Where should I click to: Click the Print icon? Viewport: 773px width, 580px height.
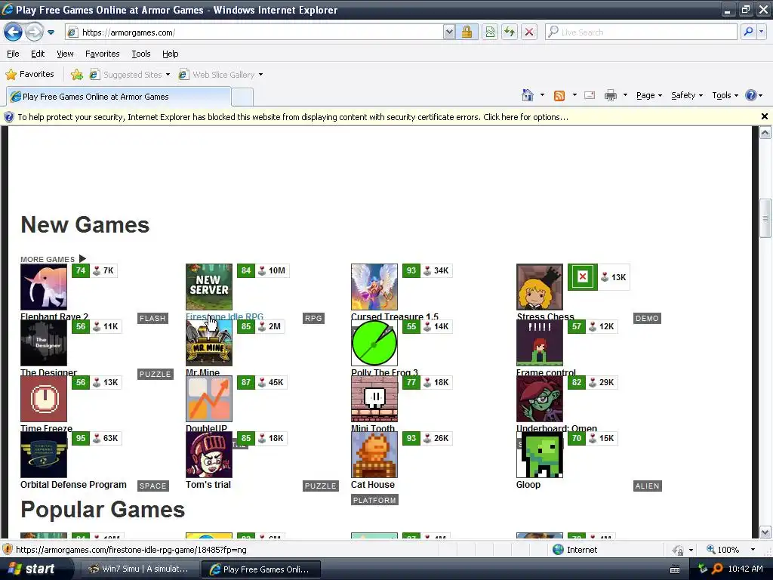tap(610, 96)
